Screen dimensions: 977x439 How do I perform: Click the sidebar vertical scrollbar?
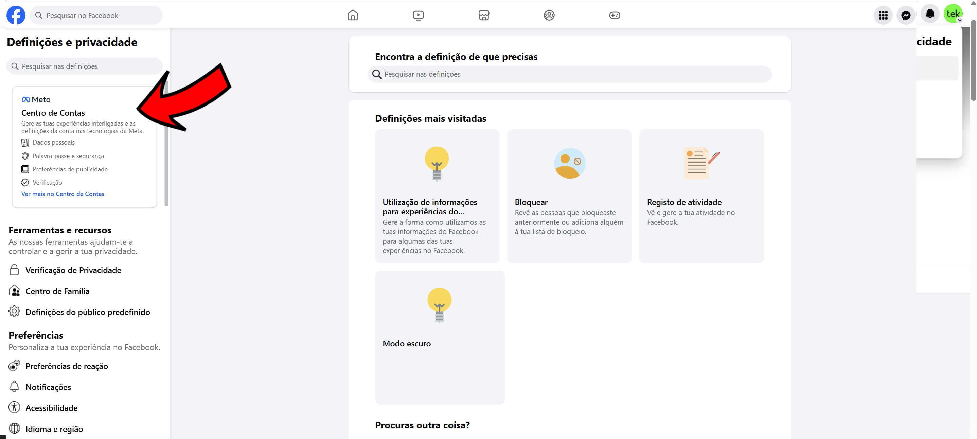[x=166, y=144]
